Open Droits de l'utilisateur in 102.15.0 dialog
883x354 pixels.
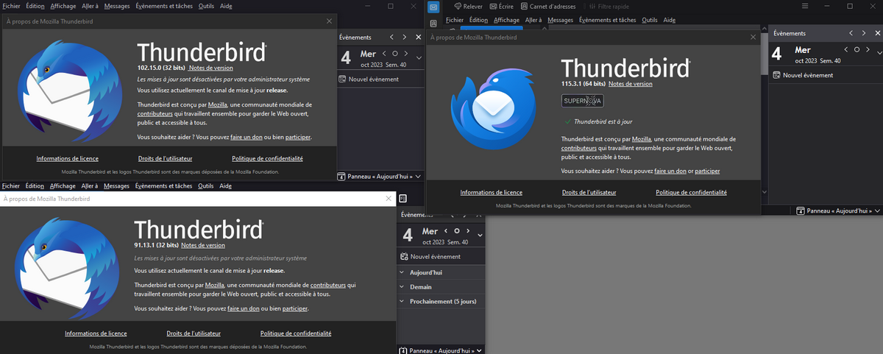click(x=165, y=158)
